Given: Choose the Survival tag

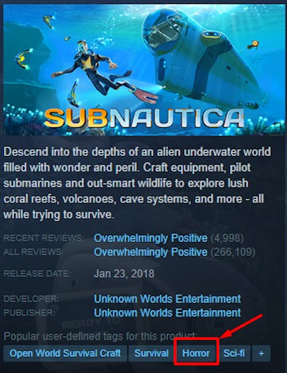Looking at the screenshot, I should click(151, 353).
